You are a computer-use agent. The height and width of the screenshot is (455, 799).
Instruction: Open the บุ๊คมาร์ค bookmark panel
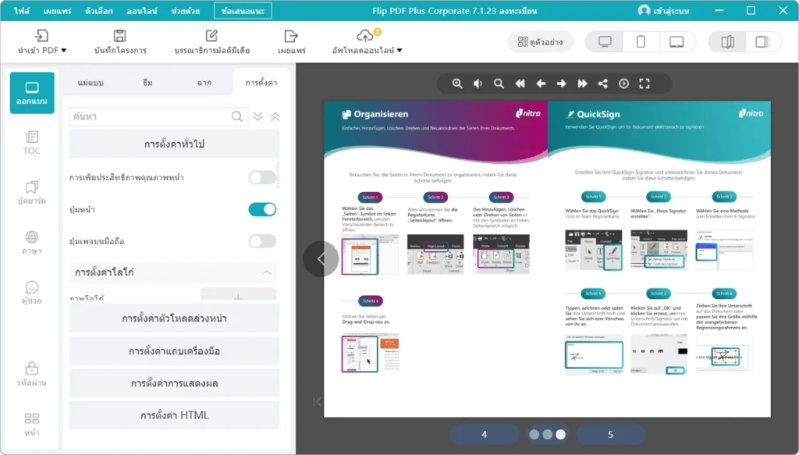pyautogui.click(x=32, y=192)
